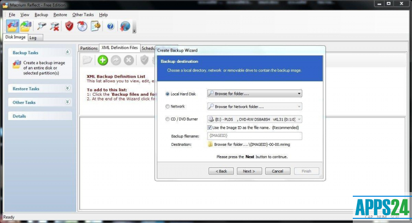Open the Other Tasks menu
Image resolution: width=412 pixels, height=223 pixels.
coord(83,14)
